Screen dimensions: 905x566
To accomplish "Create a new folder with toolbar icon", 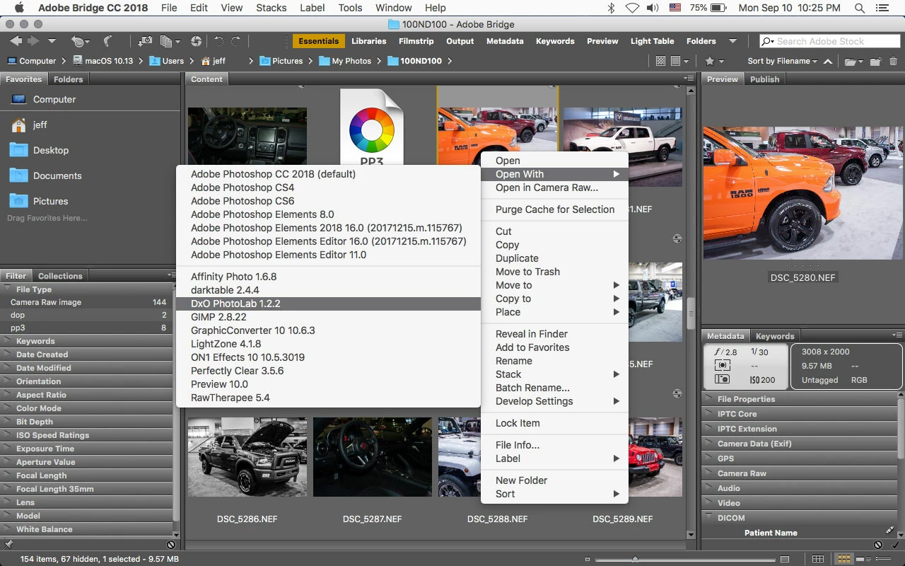I will click(875, 62).
